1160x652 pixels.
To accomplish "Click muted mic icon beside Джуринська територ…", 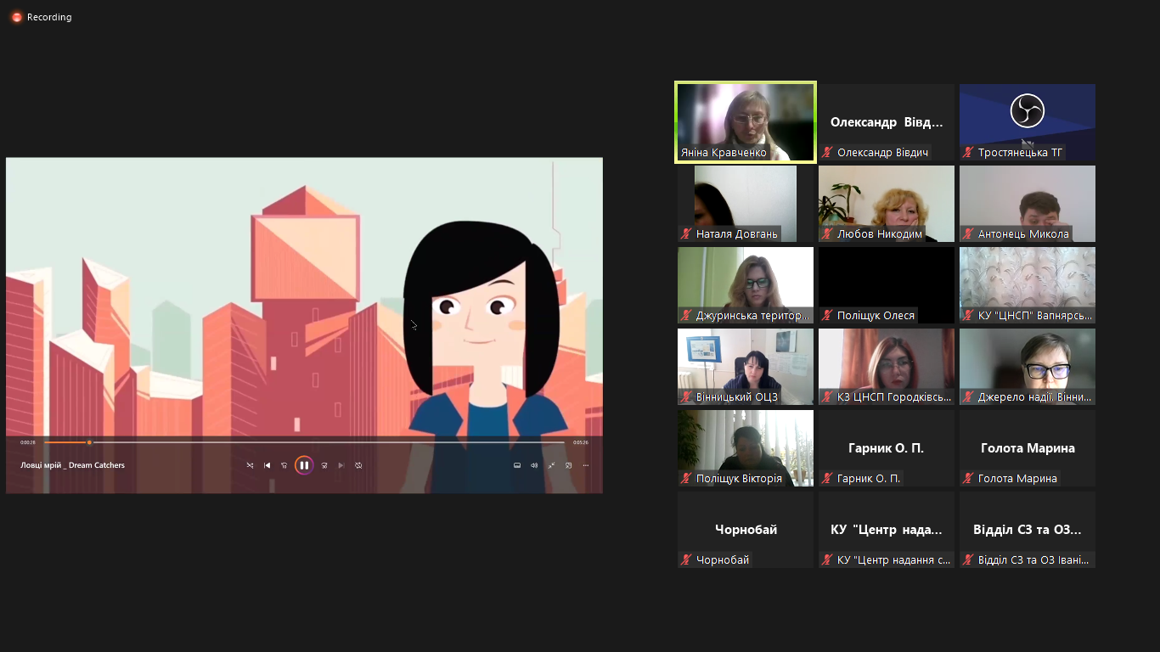I will click(686, 316).
